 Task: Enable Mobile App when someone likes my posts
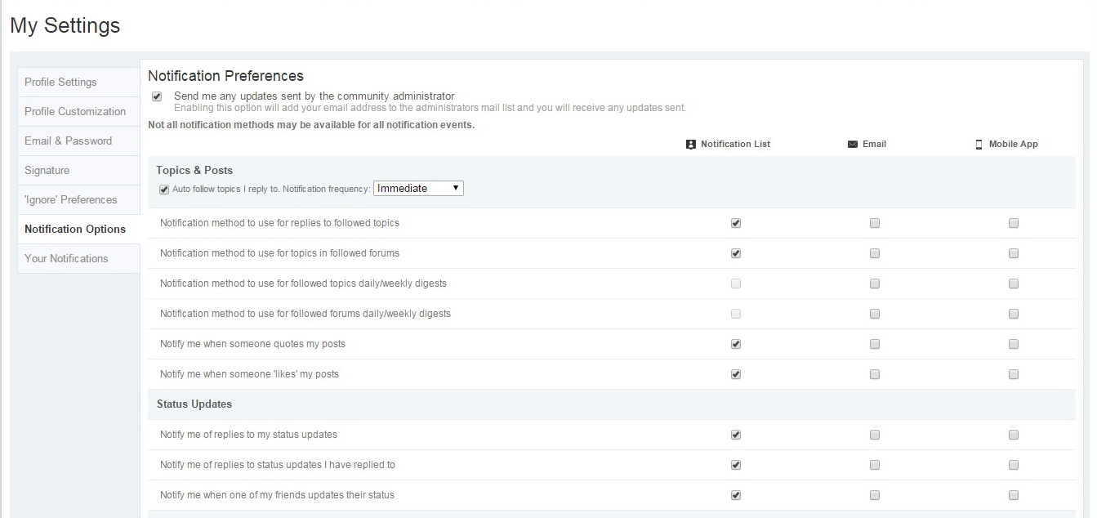tap(1014, 374)
